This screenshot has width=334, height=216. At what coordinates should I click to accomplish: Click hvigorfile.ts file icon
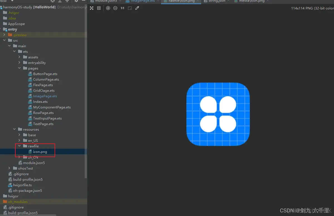[10, 185]
